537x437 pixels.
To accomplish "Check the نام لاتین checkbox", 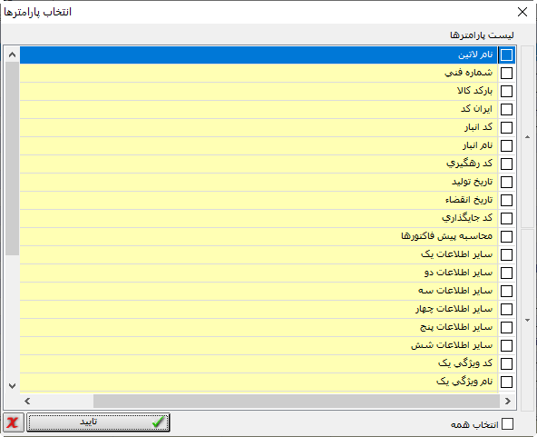I will coord(506,55).
